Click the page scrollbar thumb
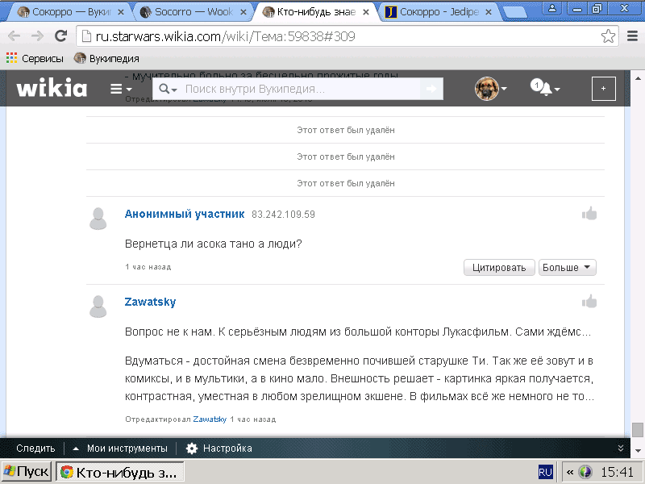The height and width of the screenshot is (484, 645). [x=638, y=430]
